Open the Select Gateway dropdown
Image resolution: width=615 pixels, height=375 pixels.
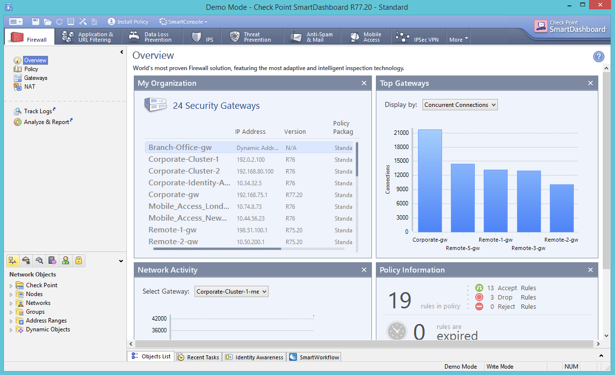(x=231, y=292)
